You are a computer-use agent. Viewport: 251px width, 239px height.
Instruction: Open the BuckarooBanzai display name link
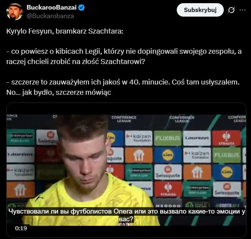coord(52,7)
